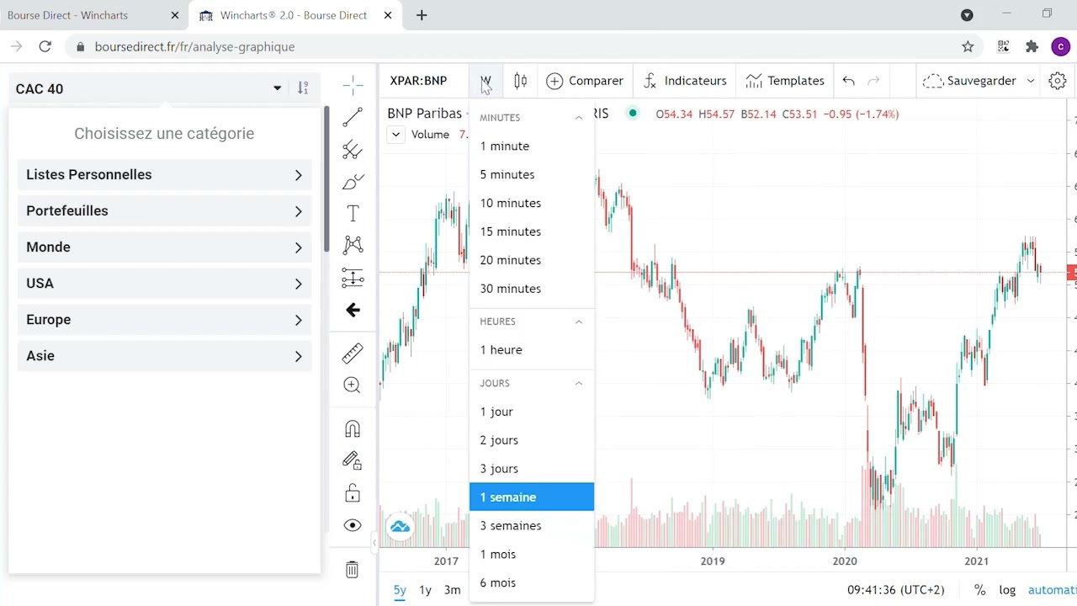Open the Asie category
The width and height of the screenshot is (1077, 606).
pos(164,356)
